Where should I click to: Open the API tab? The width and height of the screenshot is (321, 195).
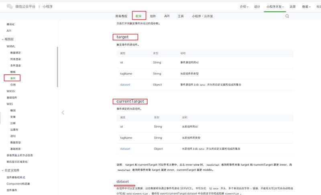tap(167, 16)
